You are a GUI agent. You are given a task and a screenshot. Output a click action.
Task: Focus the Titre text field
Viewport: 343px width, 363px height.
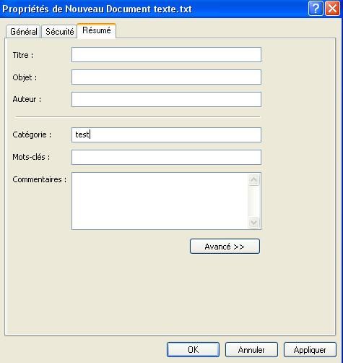[x=166, y=55]
